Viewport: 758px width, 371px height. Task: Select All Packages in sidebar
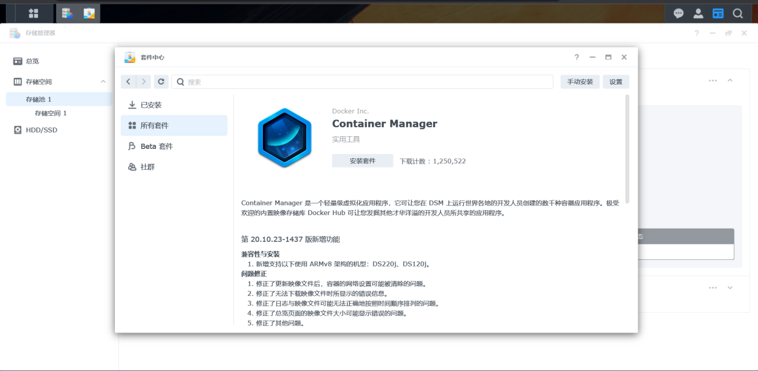(x=174, y=125)
